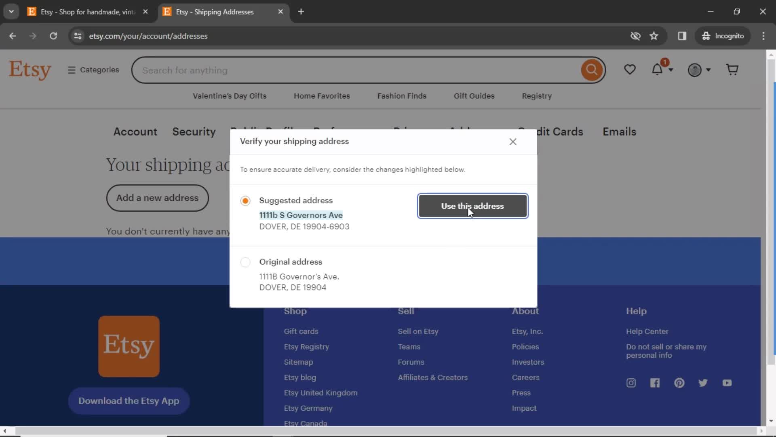Select the suggested address radio button

point(245,200)
